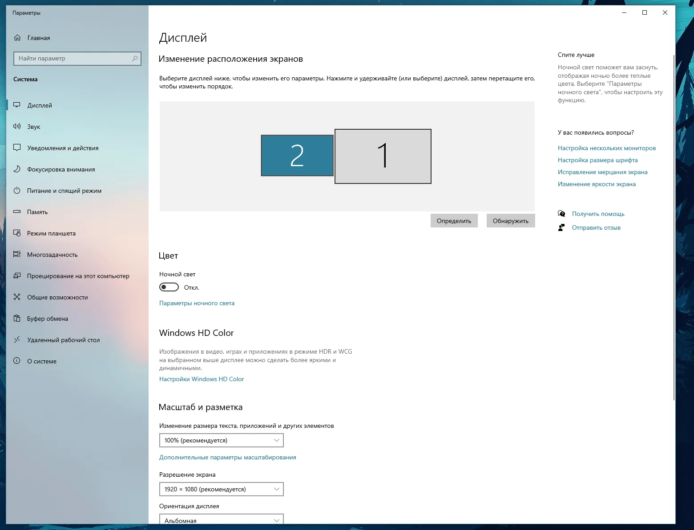Viewport: 694px width, 530px height.
Task: Click the Получить помощь chat icon
Action: pos(561,214)
